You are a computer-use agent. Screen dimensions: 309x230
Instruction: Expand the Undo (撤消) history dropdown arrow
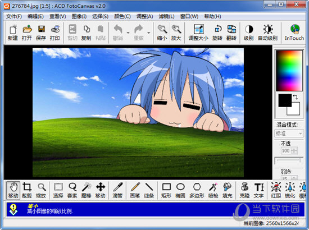pyautogui.click(x=128, y=33)
